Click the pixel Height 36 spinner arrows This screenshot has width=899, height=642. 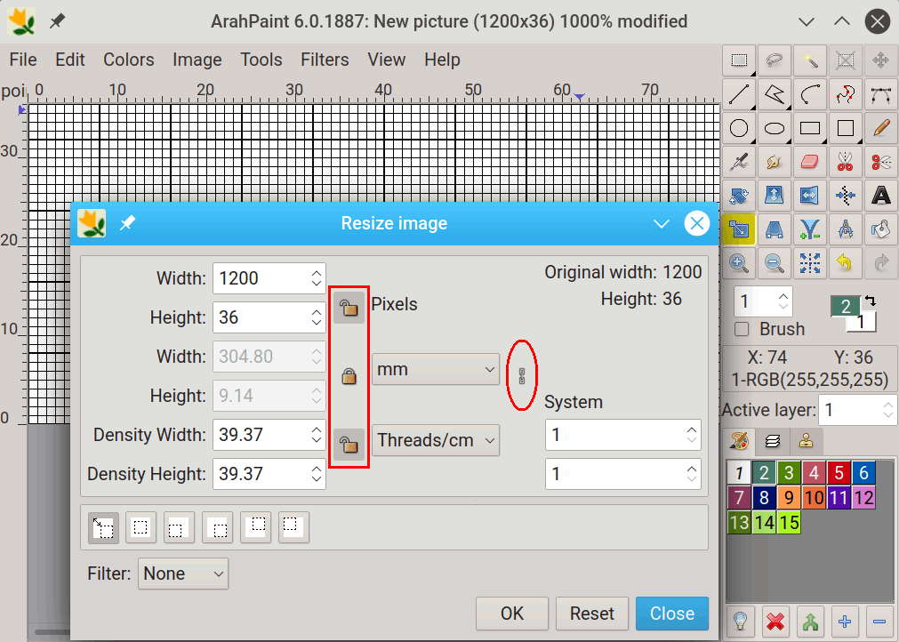click(317, 317)
